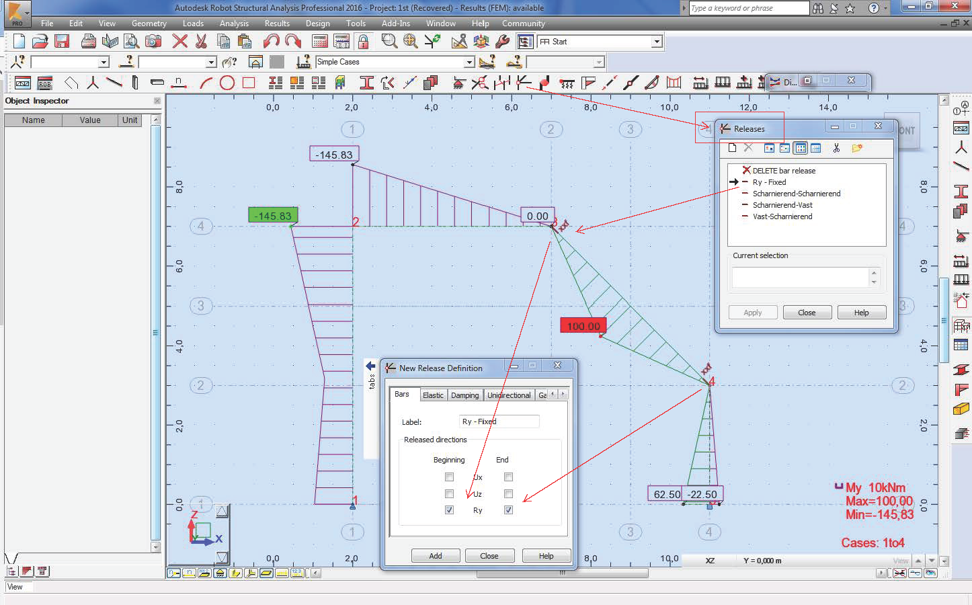Open the Loads menu
The image size is (972, 605).
point(193,24)
